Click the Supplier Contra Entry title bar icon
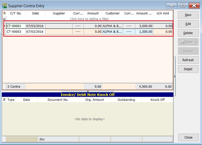Viewport: 202px width, 145px height. [x=4, y=6]
